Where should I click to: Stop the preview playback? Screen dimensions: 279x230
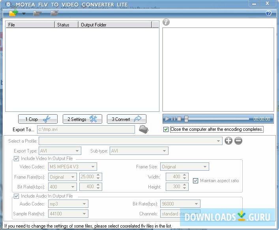(x=179, y=119)
